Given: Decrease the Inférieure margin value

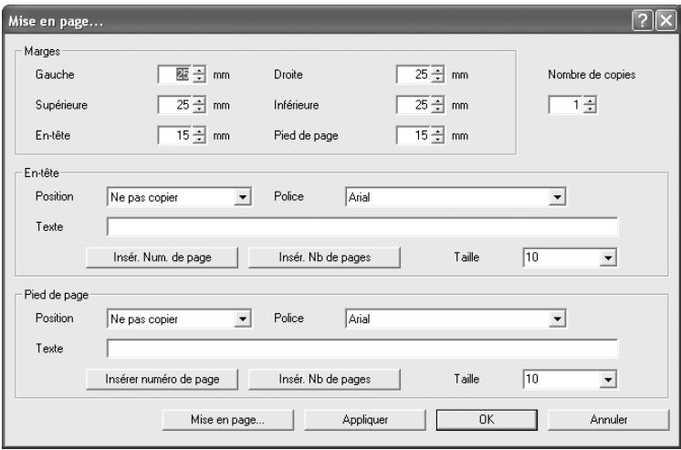Looking at the screenshot, I should (437, 110).
